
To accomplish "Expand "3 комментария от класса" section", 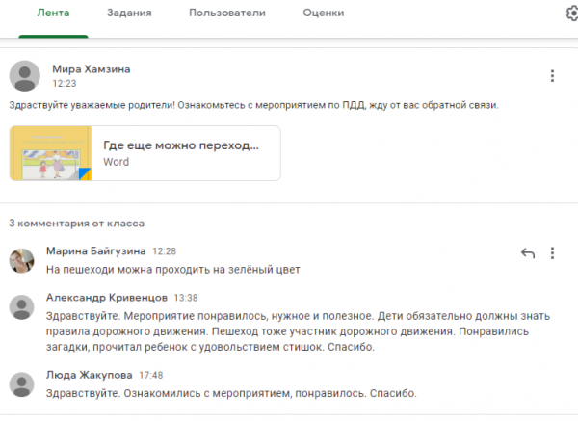I will [x=76, y=223].
